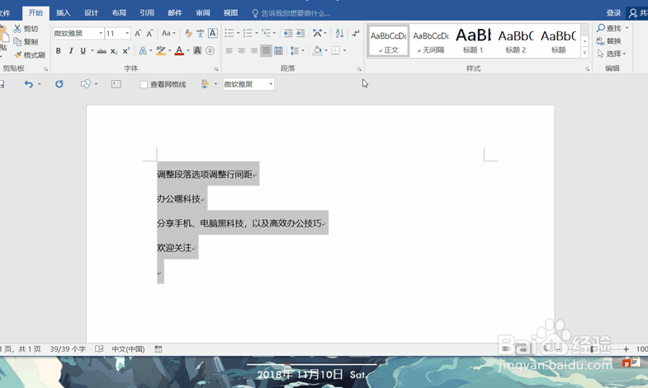Sort the selected paragraphs A-Z
Screen dimensions: 648x388
pos(340,34)
